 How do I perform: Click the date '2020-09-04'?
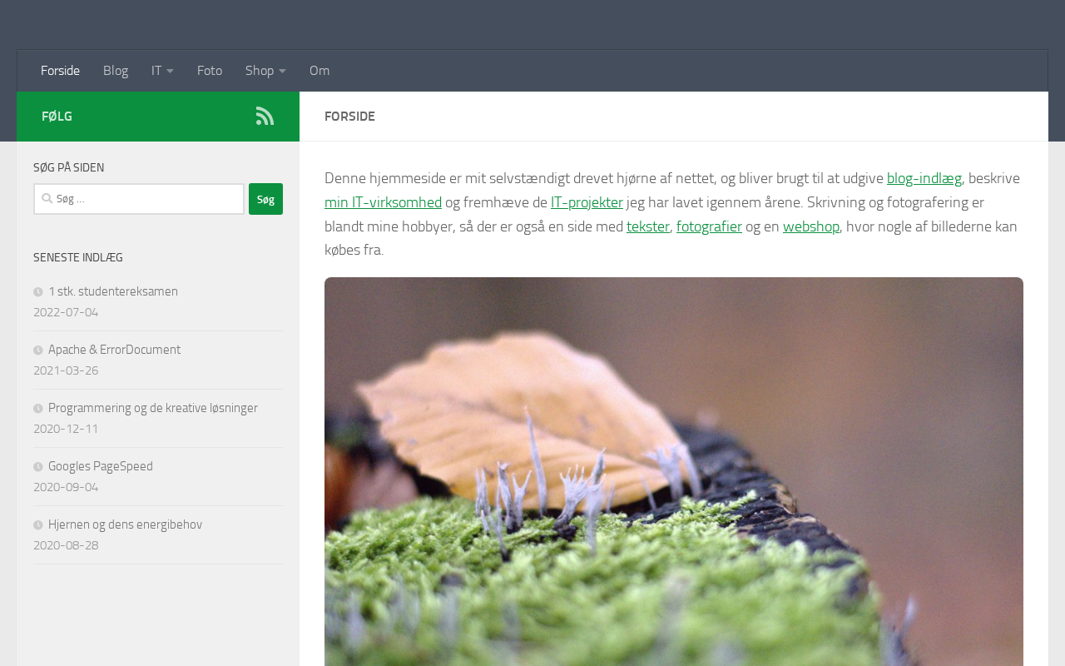point(66,487)
